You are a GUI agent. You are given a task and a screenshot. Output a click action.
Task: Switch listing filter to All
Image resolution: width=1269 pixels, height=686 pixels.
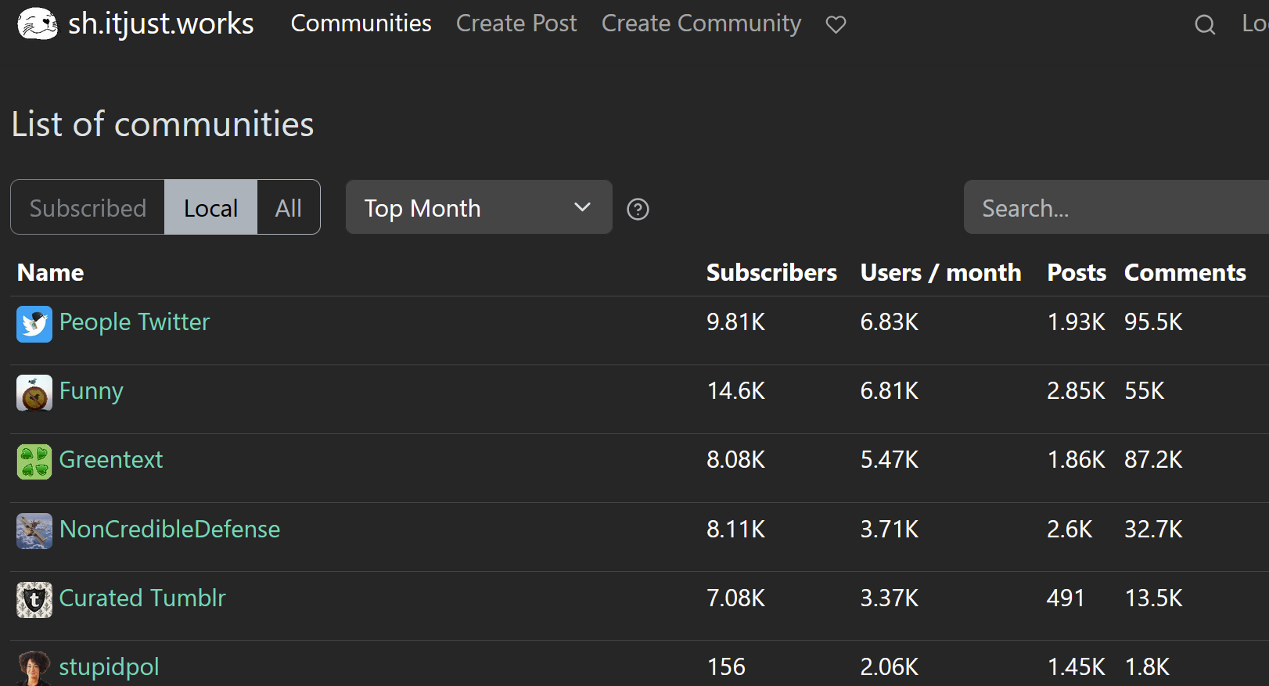288,207
